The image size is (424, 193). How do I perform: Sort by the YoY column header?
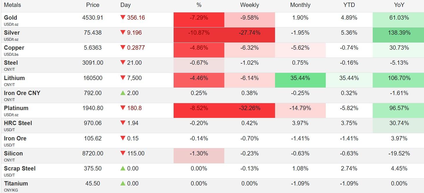(x=399, y=5)
